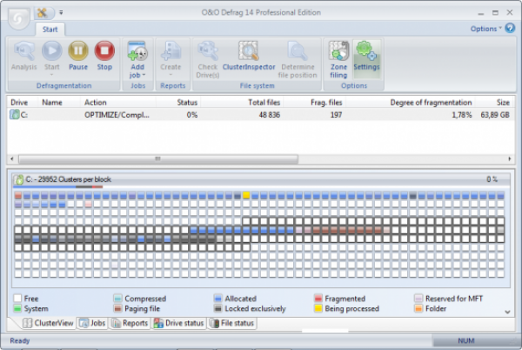This screenshot has height=350, width=522.
Task: Click the Folder legend color swatch
Action: point(418,308)
